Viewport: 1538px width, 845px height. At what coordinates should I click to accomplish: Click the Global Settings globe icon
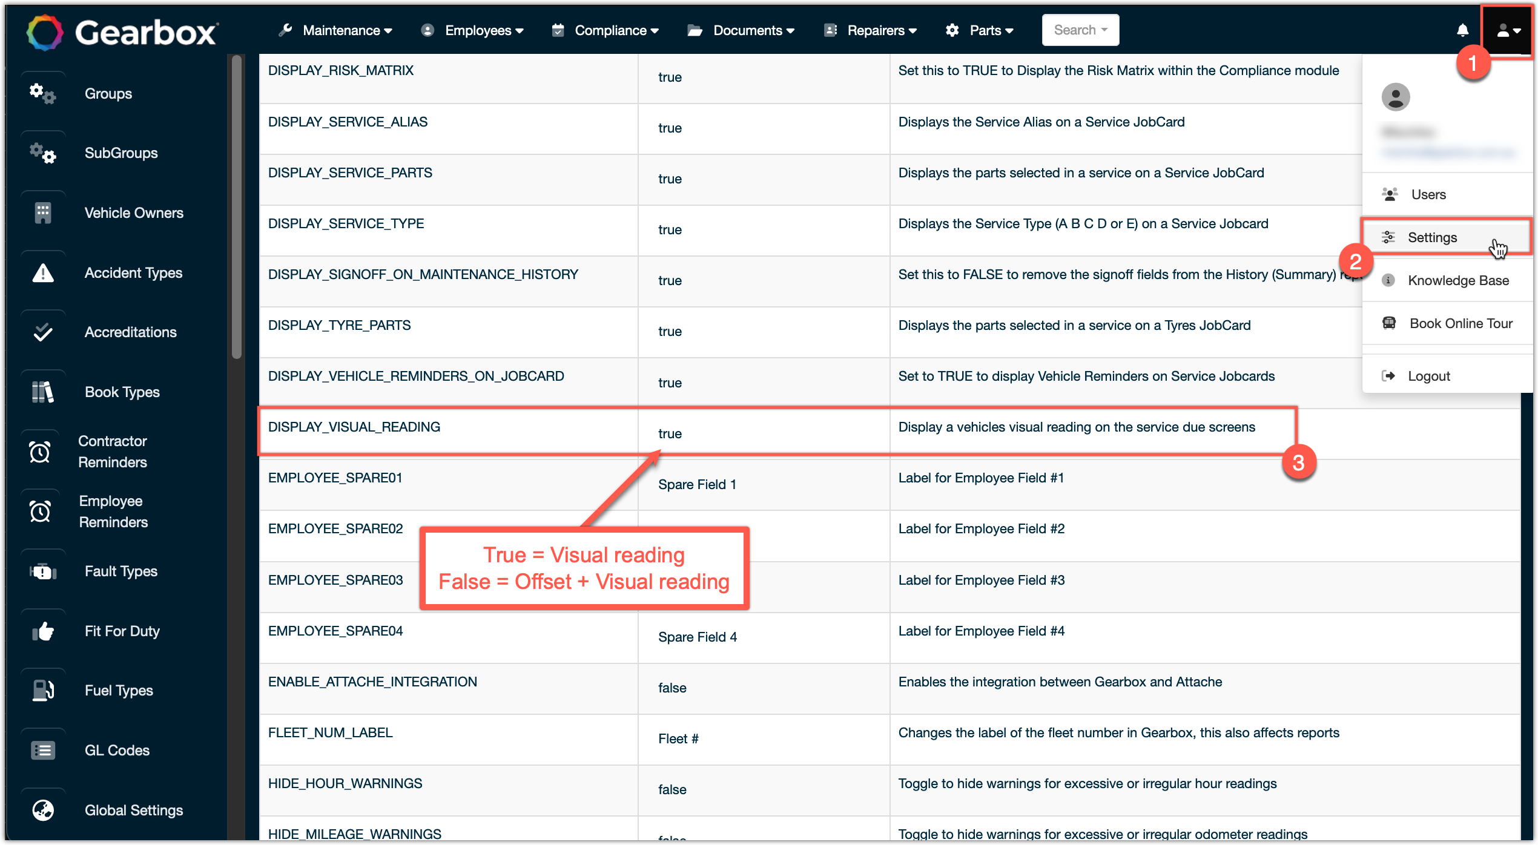click(42, 810)
